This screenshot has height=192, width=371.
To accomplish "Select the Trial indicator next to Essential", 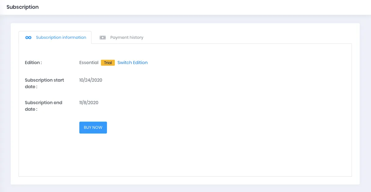I will click(x=108, y=62).
